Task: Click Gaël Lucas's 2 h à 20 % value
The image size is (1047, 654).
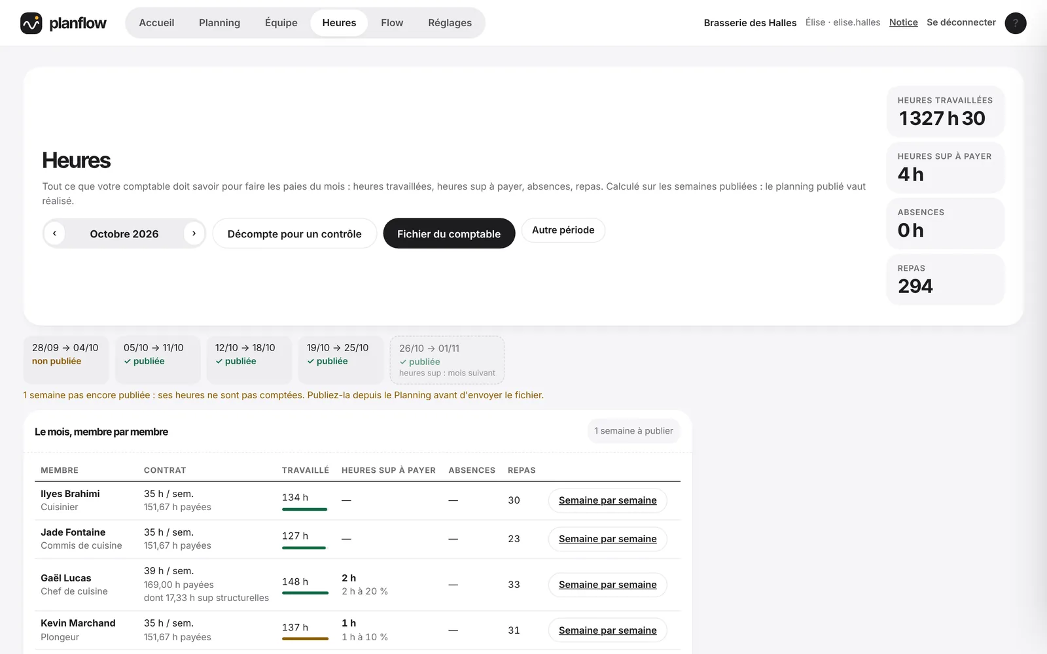Action: 364,591
